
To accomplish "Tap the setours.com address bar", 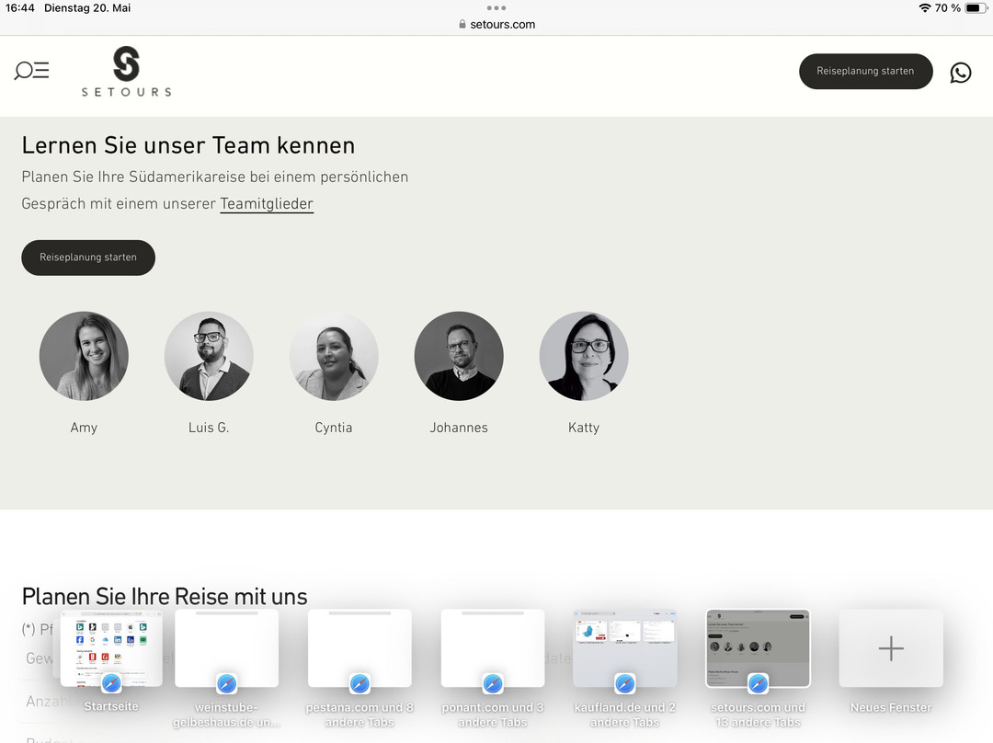I will [496, 24].
